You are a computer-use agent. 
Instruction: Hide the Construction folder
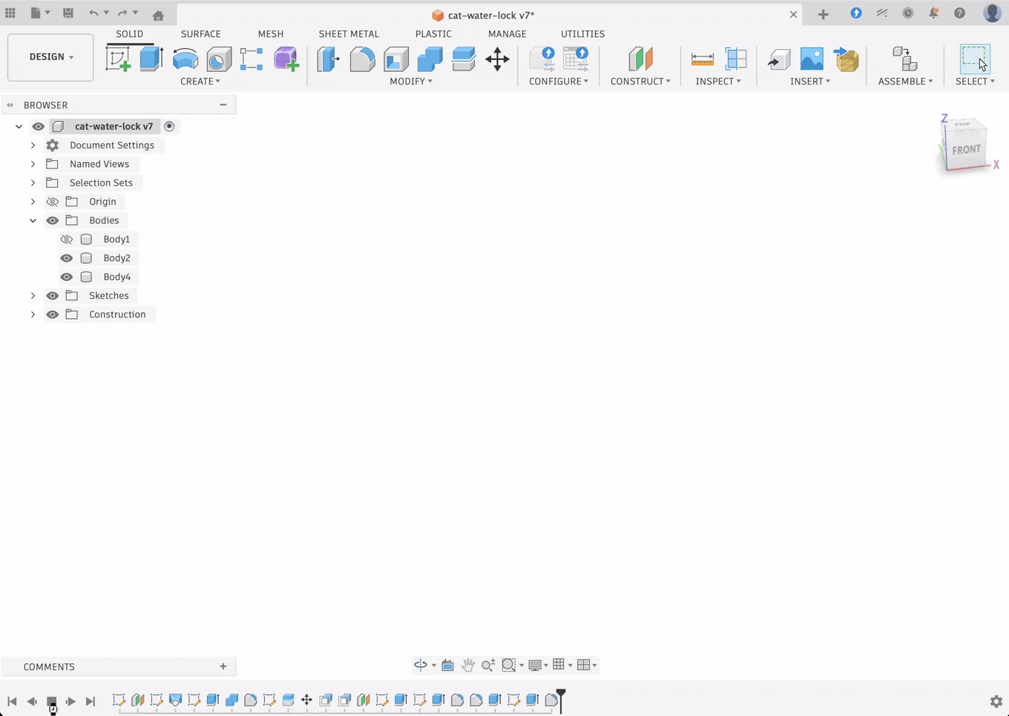(x=52, y=315)
